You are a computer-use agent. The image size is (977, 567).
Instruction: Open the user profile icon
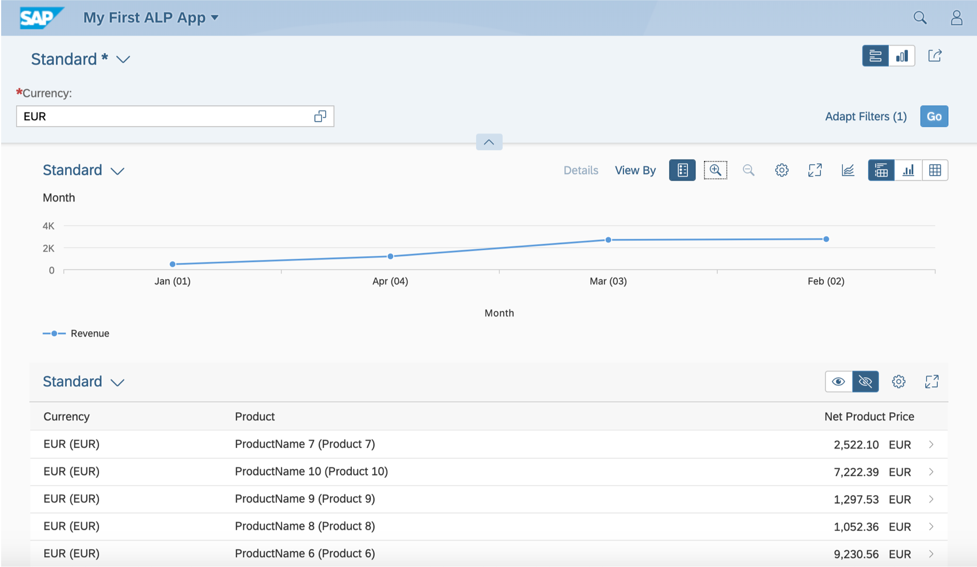[956, 18]
